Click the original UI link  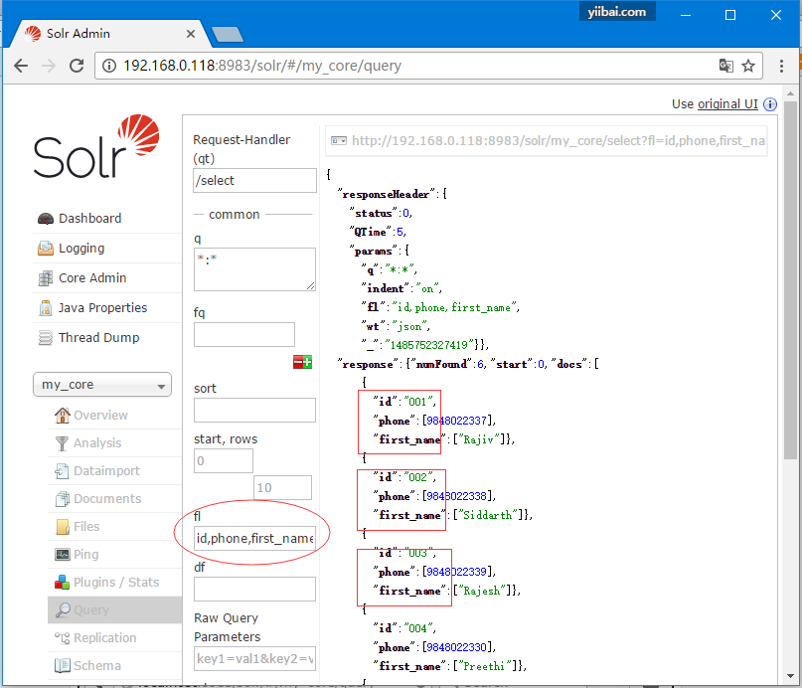727,104
